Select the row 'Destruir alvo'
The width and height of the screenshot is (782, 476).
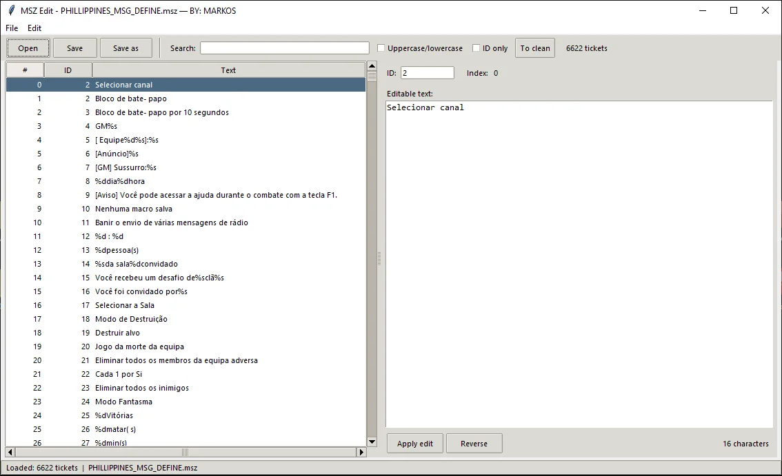click(x=186, y=333)
